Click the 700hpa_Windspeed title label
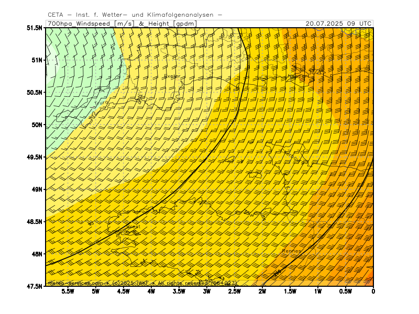The image size is (419, 314). [x=123, y=24]
